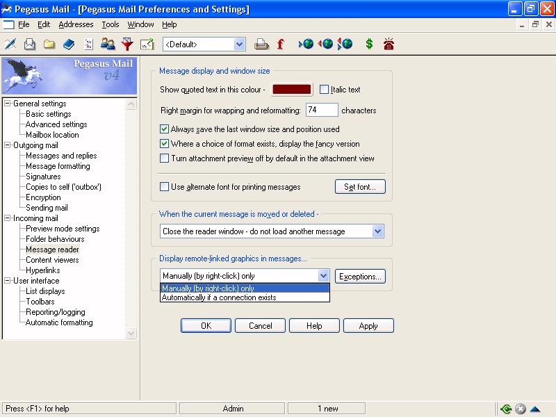The width and height of the screenshot is (556, 417).
Task: Enable Turn attachment preview off checkbox
Action: (x=164, y=158)
